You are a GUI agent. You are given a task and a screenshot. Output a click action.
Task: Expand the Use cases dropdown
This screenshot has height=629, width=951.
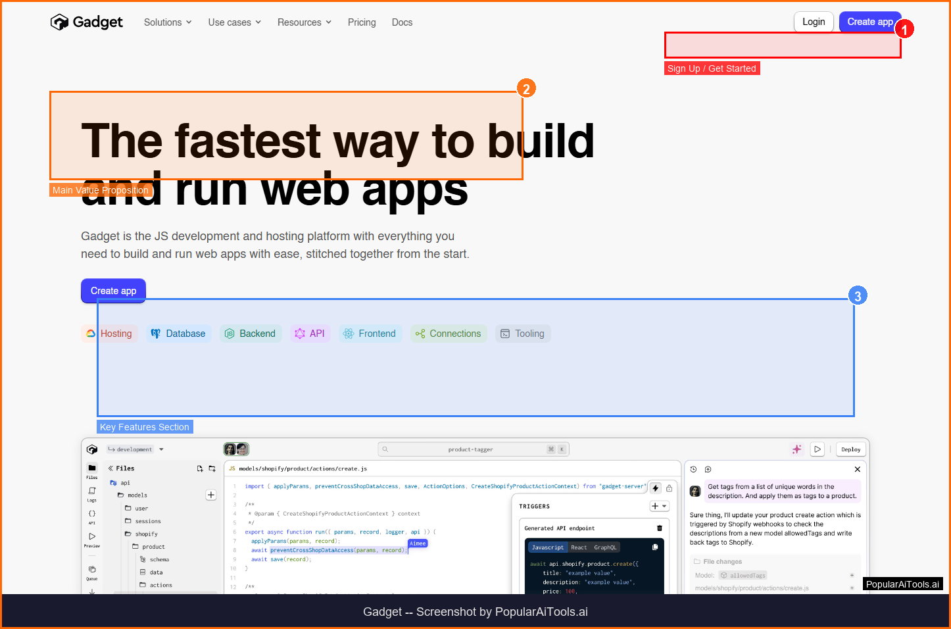click(234, 22)
